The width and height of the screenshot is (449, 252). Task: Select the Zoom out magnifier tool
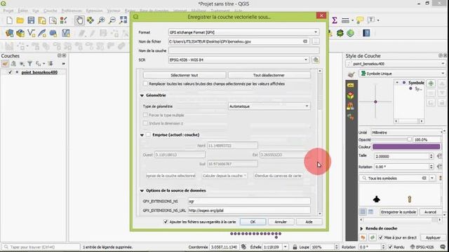(112, 20)
